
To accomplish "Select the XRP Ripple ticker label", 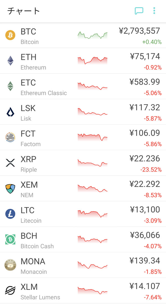I will [28, 159].
